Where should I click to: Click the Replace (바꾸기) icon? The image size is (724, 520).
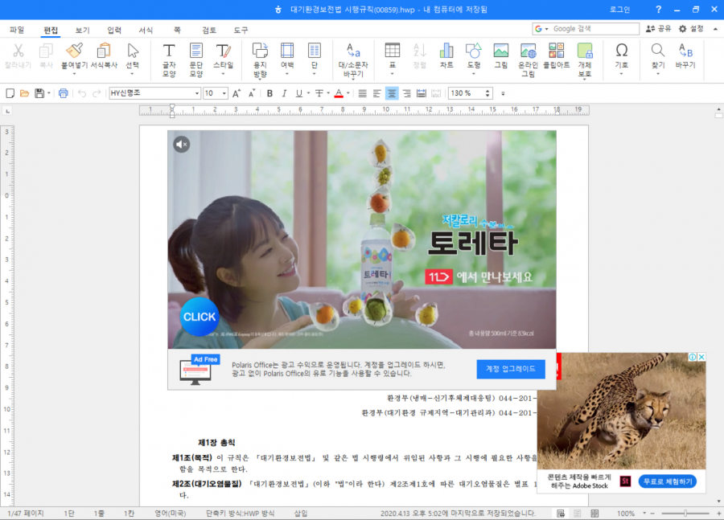685,51
